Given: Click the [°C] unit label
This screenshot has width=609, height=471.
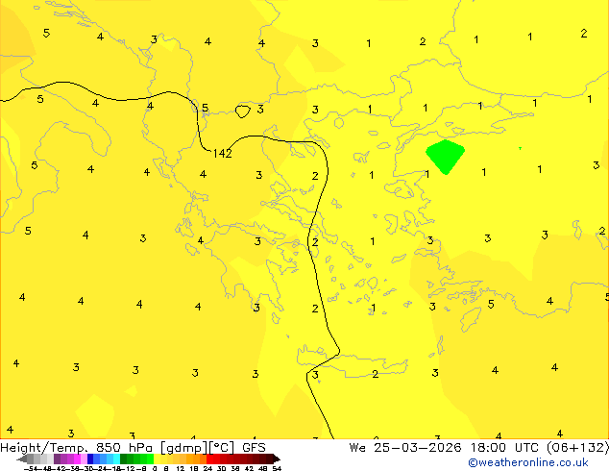Looking at the screenshot, I should pos(221,447).
